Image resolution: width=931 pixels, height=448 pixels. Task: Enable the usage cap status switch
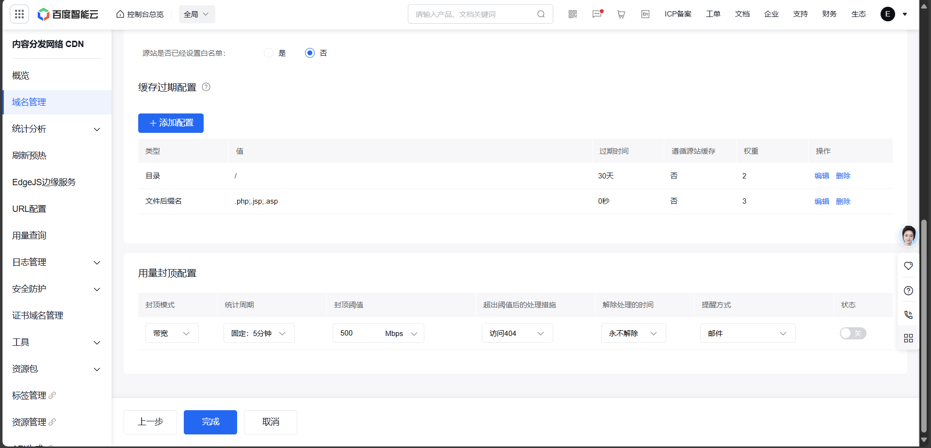click(853, 333)
